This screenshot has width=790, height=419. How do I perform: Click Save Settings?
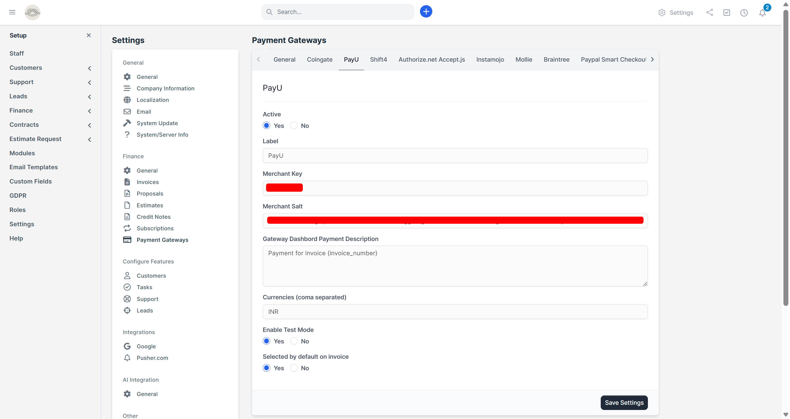point(624,403)
